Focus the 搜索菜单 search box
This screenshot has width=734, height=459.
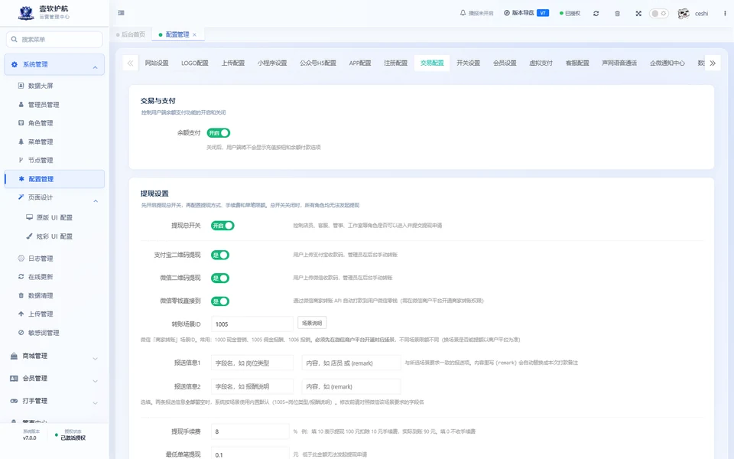(x=54, y=39)
